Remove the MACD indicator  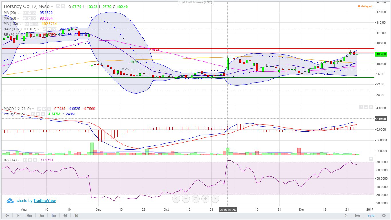tap(49, 109)
